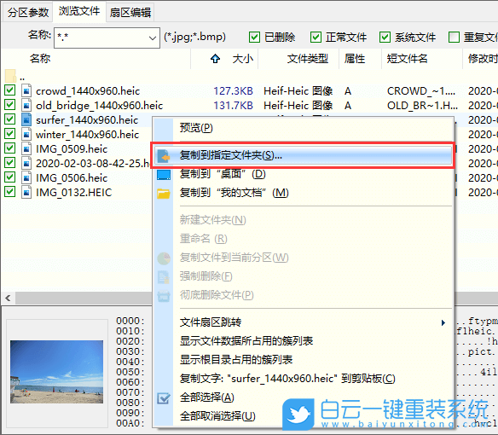The width and height of the screenshot is (498, 435).
Task: Choose 复制文字 到剪贴板(C) menu item
Action: 304,379
